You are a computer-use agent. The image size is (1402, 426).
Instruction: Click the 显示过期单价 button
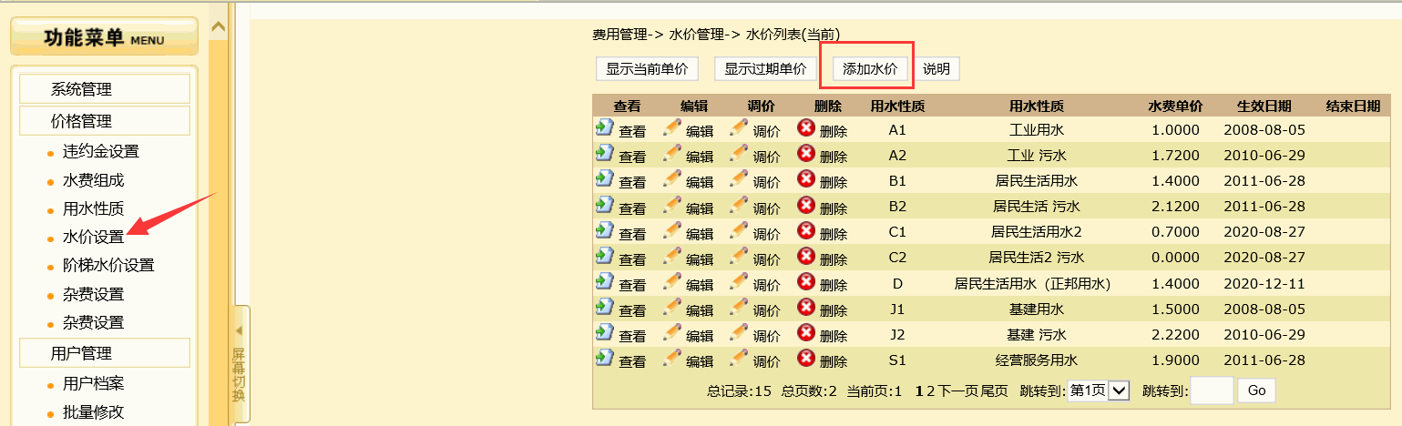coord(765,69)
